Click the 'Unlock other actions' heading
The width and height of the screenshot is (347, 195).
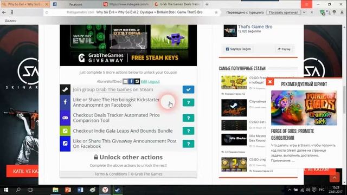(x=128, y=157)
